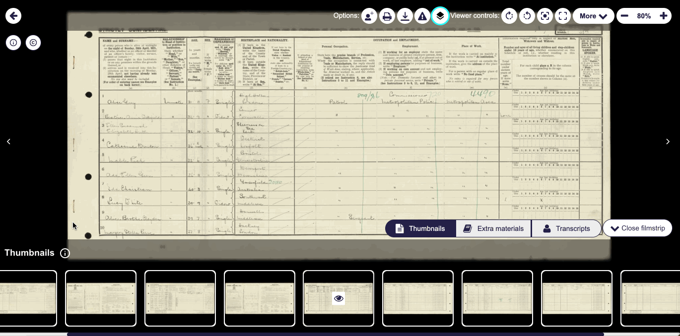Switch to the Extra materials tab
This screenshot has height=336, width=680.
pos(493,228)
